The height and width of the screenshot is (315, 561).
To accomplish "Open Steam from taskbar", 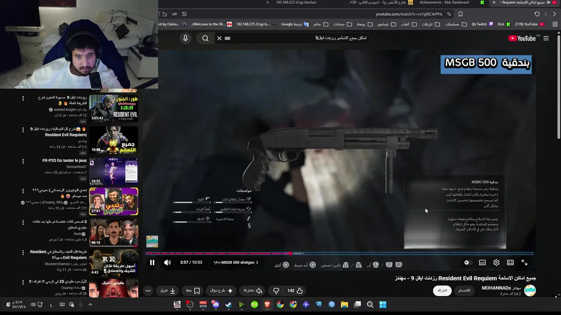I will coord(229,304).
